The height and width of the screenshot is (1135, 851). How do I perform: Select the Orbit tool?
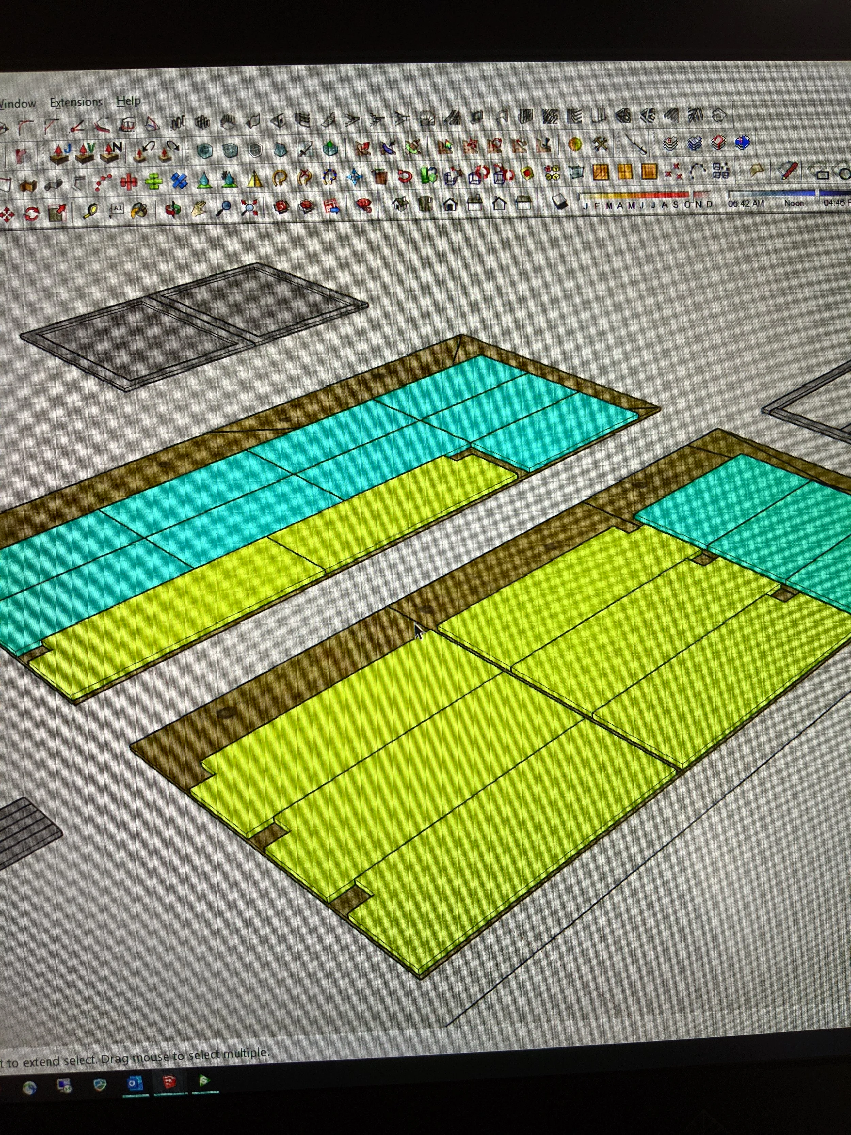[173, 209]
